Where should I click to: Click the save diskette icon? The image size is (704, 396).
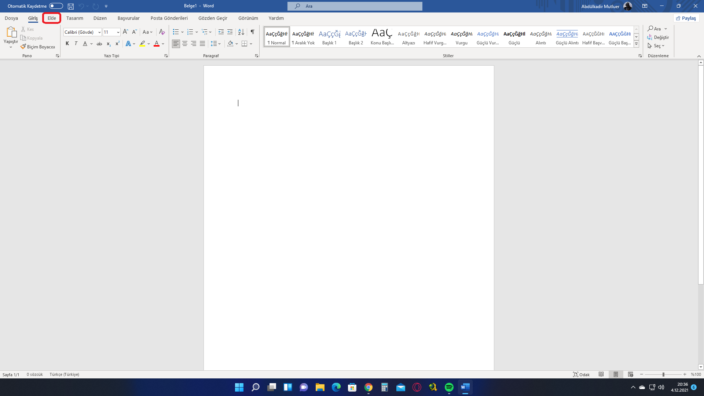pos(71,6)
